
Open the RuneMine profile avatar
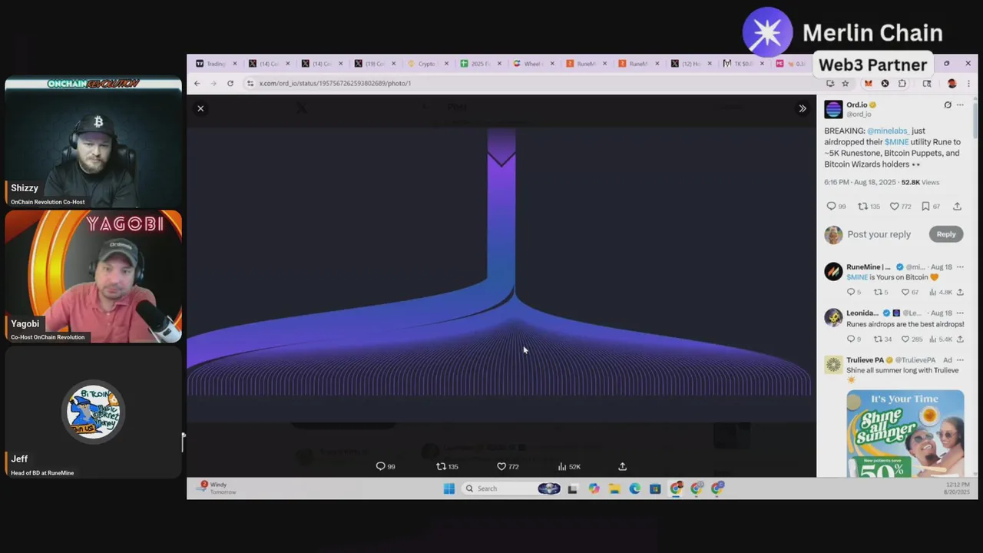coord(833,271)
